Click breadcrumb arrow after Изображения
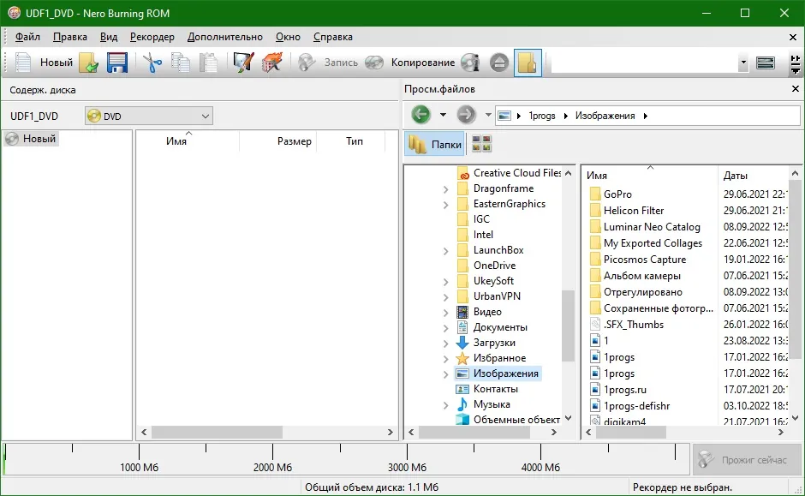The height and width of the screenshot is (496, 805). [x=646, y=116]
